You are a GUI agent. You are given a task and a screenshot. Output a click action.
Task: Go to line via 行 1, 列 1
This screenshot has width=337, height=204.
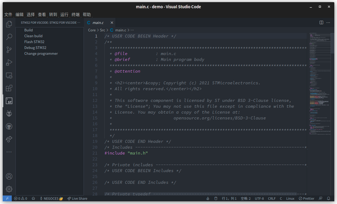pos(229,198)
